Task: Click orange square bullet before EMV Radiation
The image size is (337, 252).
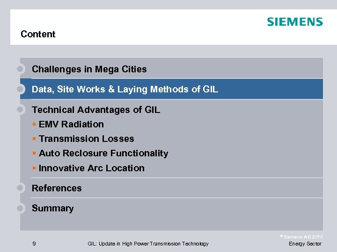Action: click(x=34, y=124)
